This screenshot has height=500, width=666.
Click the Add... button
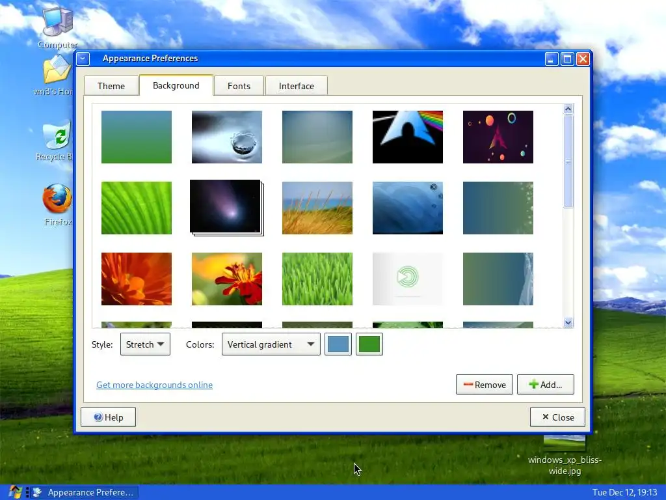546,384
